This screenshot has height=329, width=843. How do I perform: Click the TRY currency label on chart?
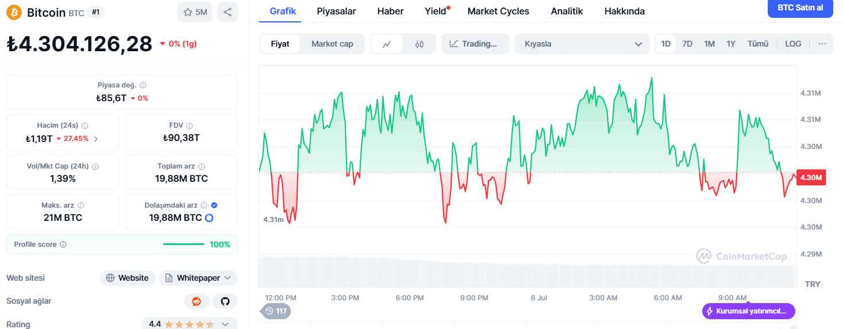point(813,284)
